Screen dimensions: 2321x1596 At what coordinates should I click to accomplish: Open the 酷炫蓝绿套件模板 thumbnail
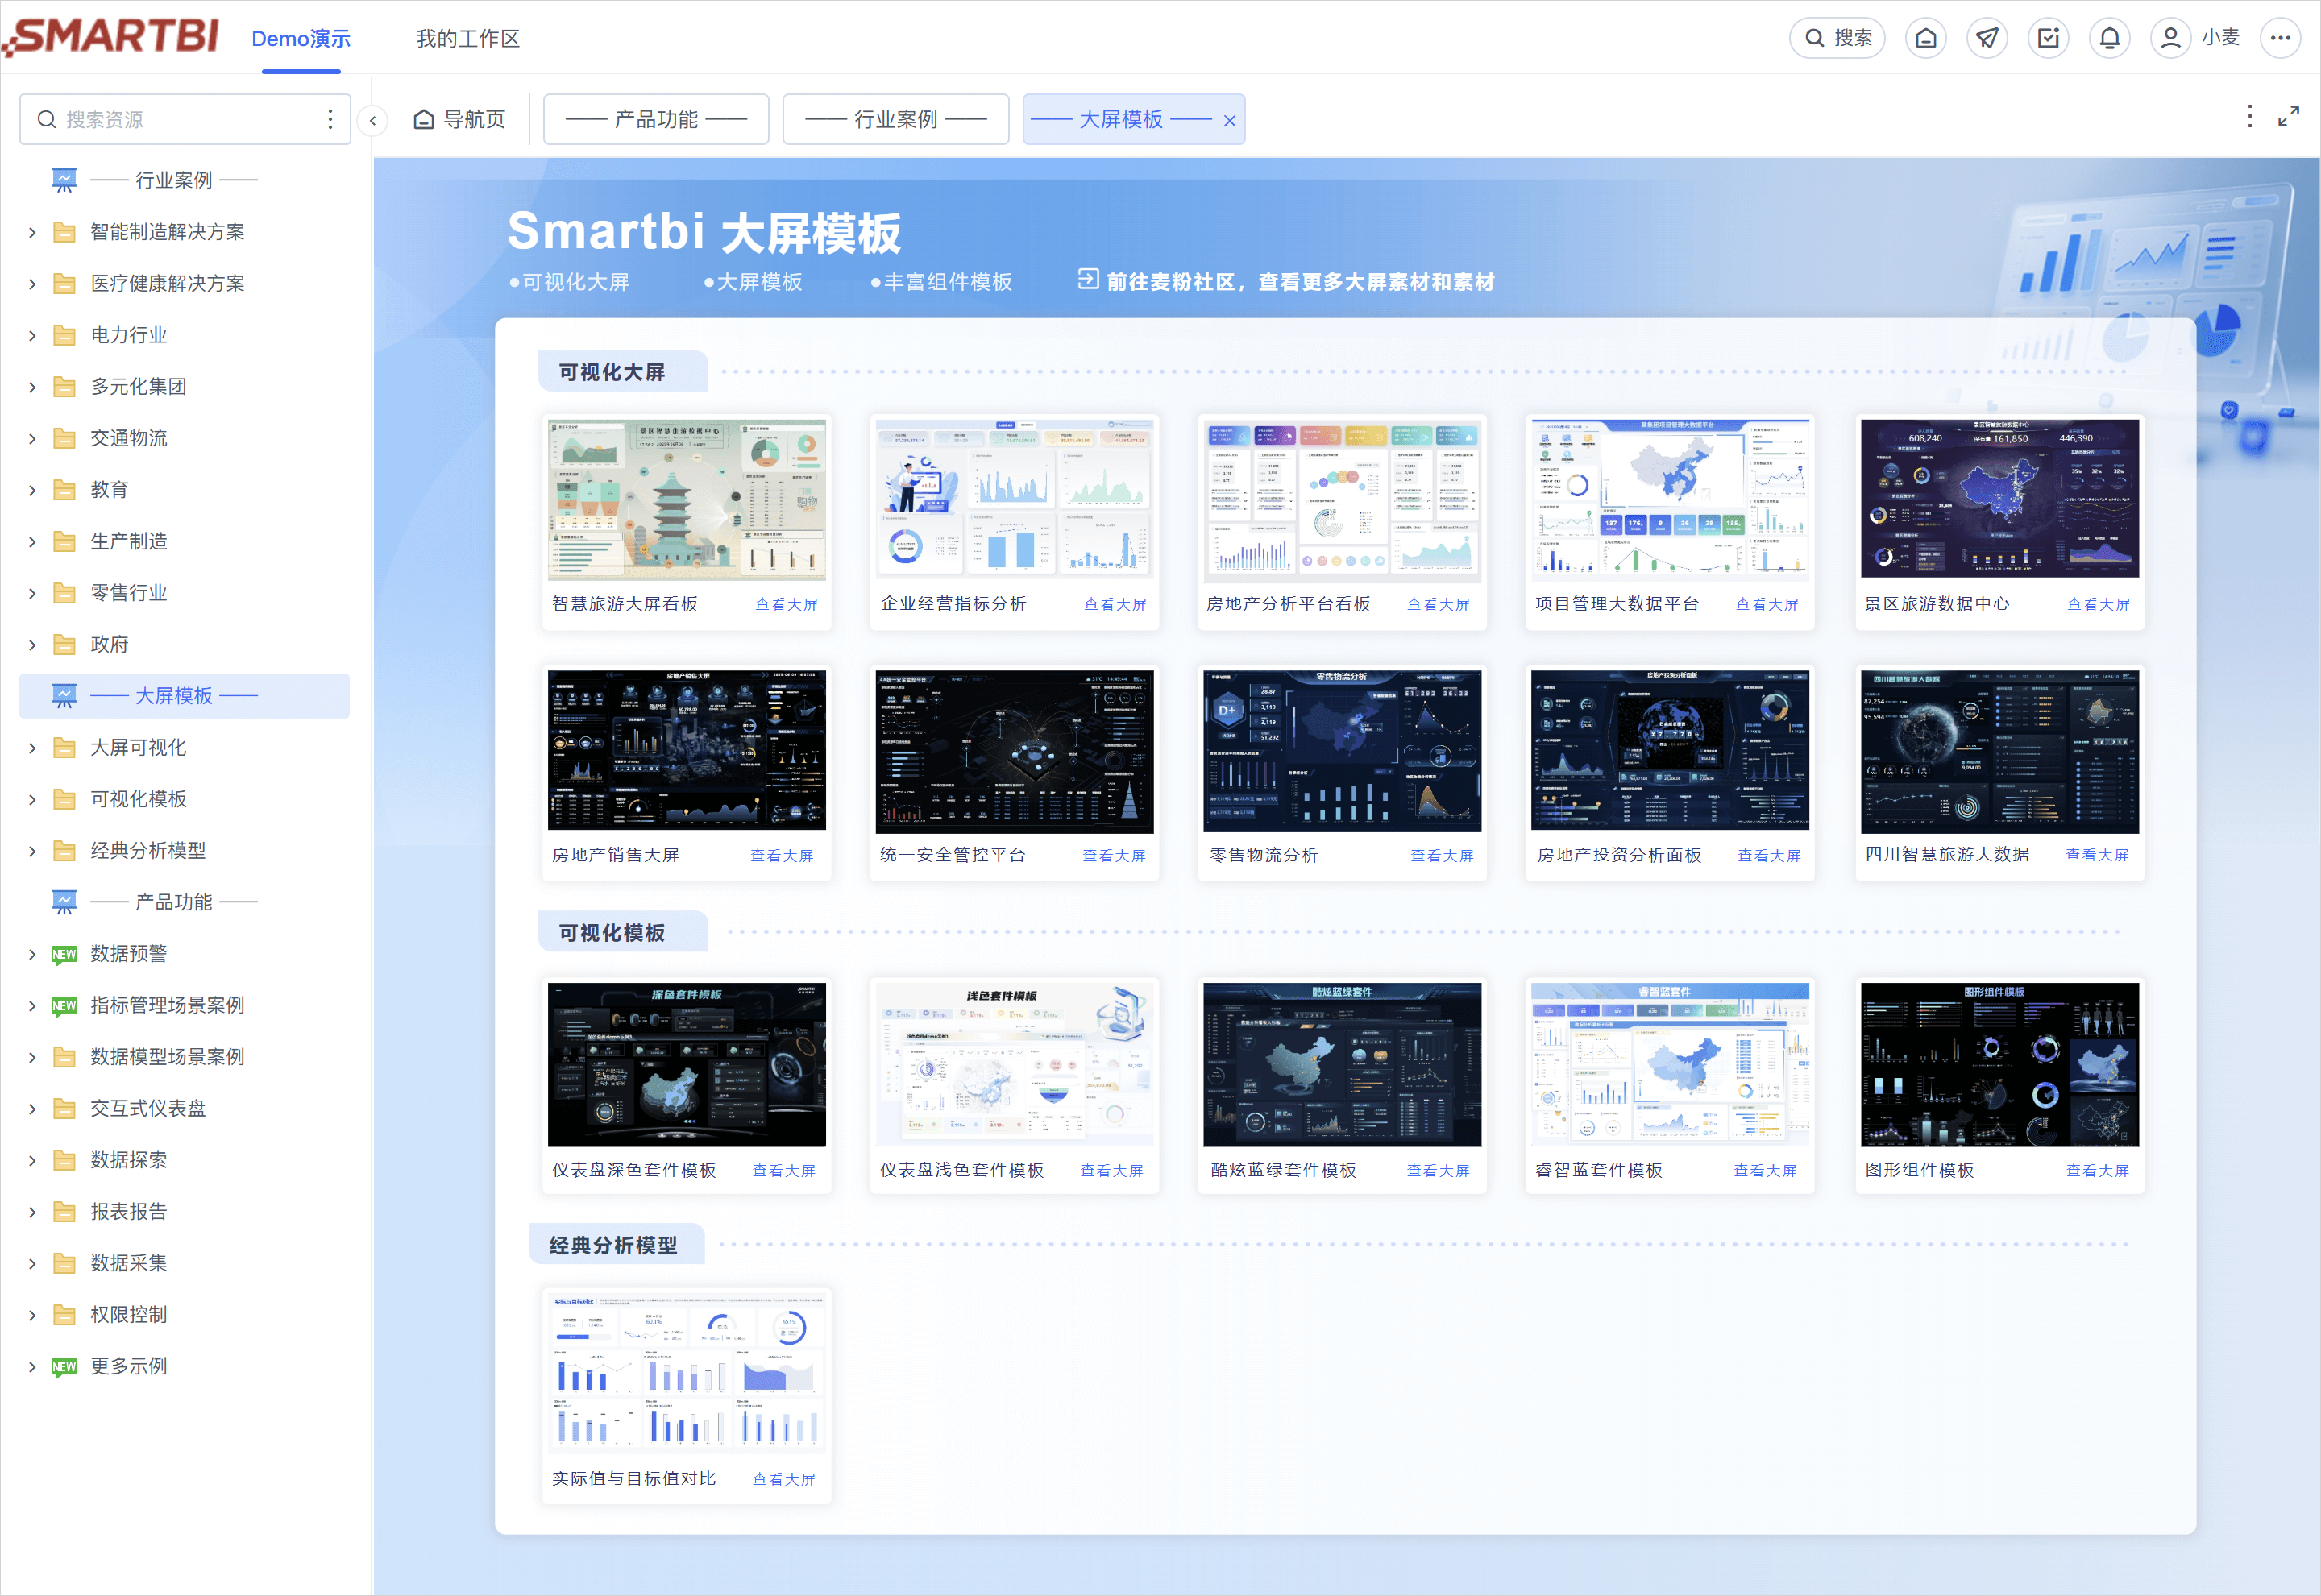1342,1065
